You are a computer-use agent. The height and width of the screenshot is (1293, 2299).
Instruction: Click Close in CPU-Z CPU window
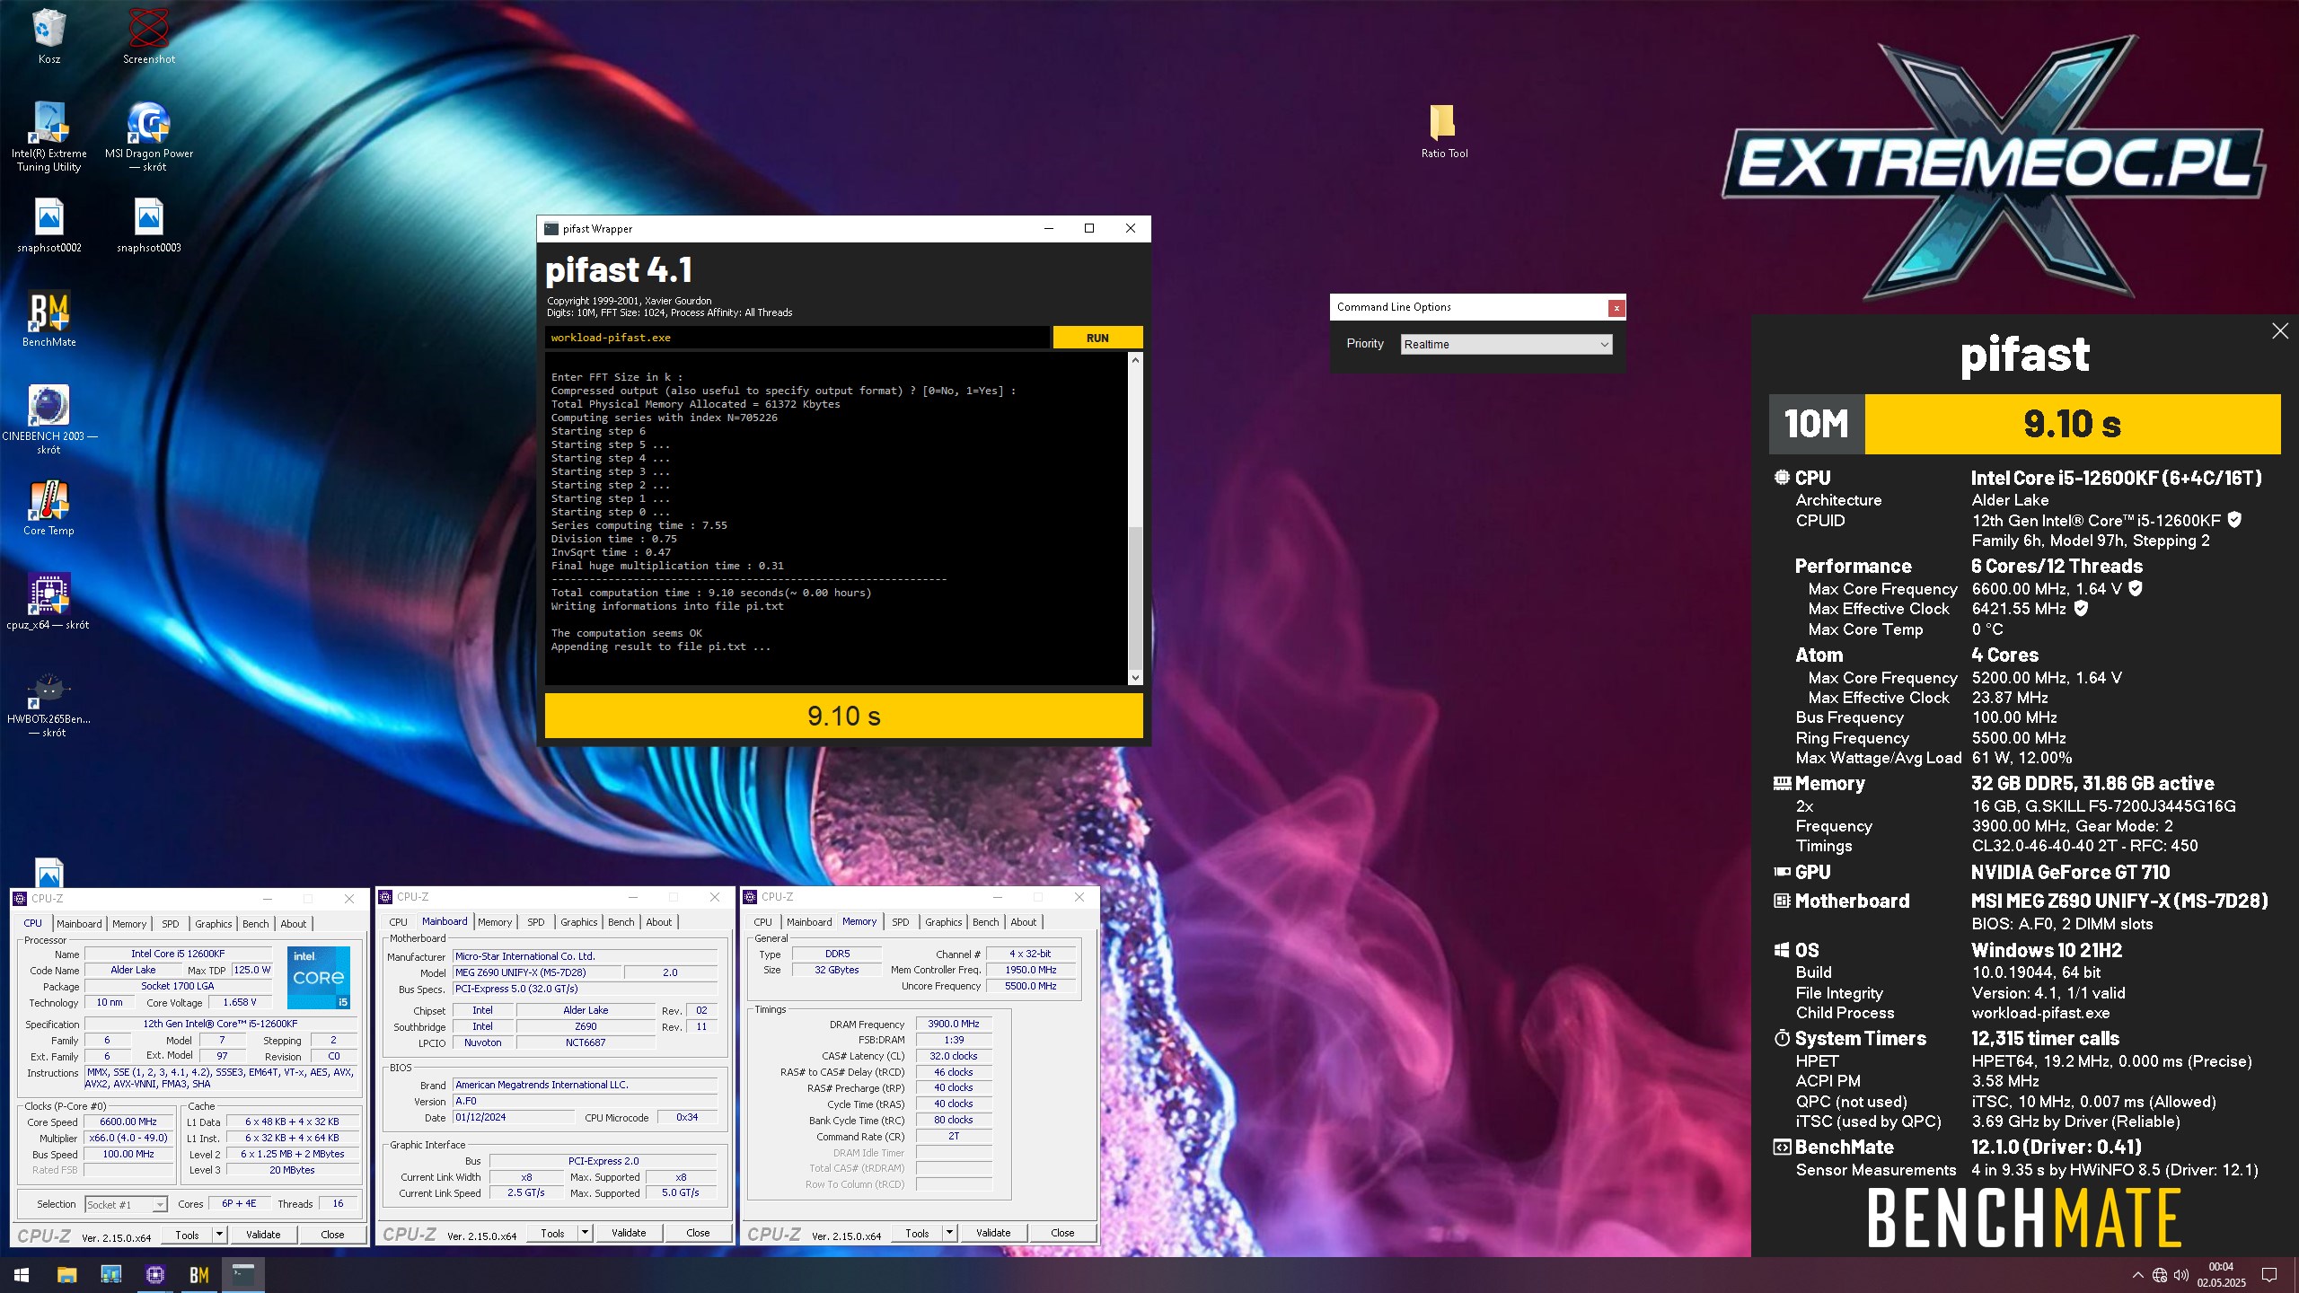click(332, 1235)
